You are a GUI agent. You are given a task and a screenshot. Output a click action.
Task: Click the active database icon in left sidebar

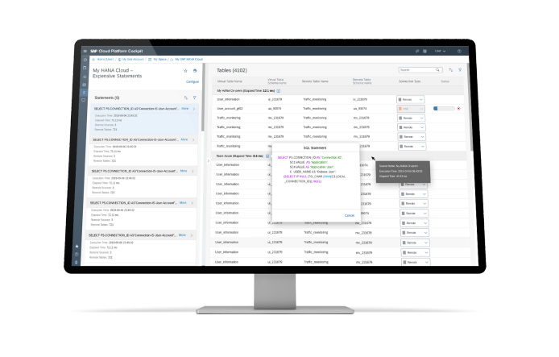point(85,93)
